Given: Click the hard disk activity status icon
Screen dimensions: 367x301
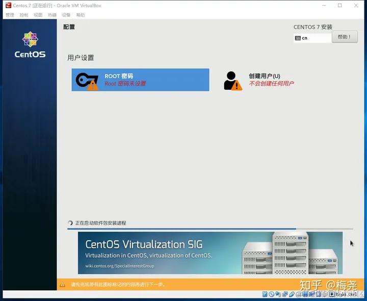Looking at the screenshot, I should pos(265,294).
